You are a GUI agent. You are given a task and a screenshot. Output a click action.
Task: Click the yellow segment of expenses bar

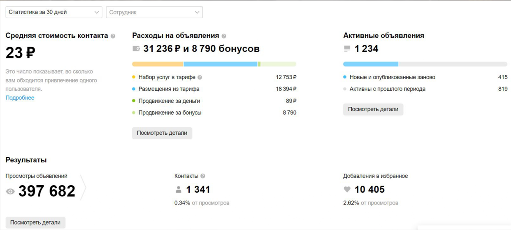point(158,64)
